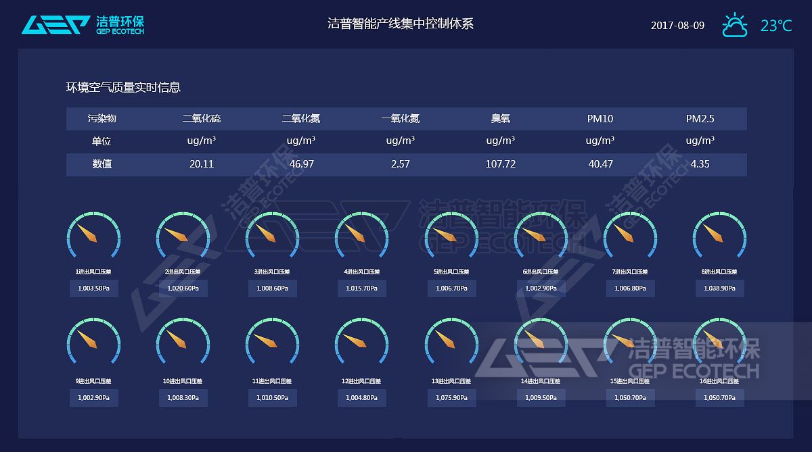The width and height of the screenshot is (812, 452).
Task: Click the 23℃ temperature reading
Action: (775, 26)
